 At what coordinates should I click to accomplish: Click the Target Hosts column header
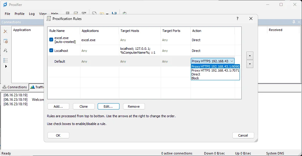click(139, 31)
